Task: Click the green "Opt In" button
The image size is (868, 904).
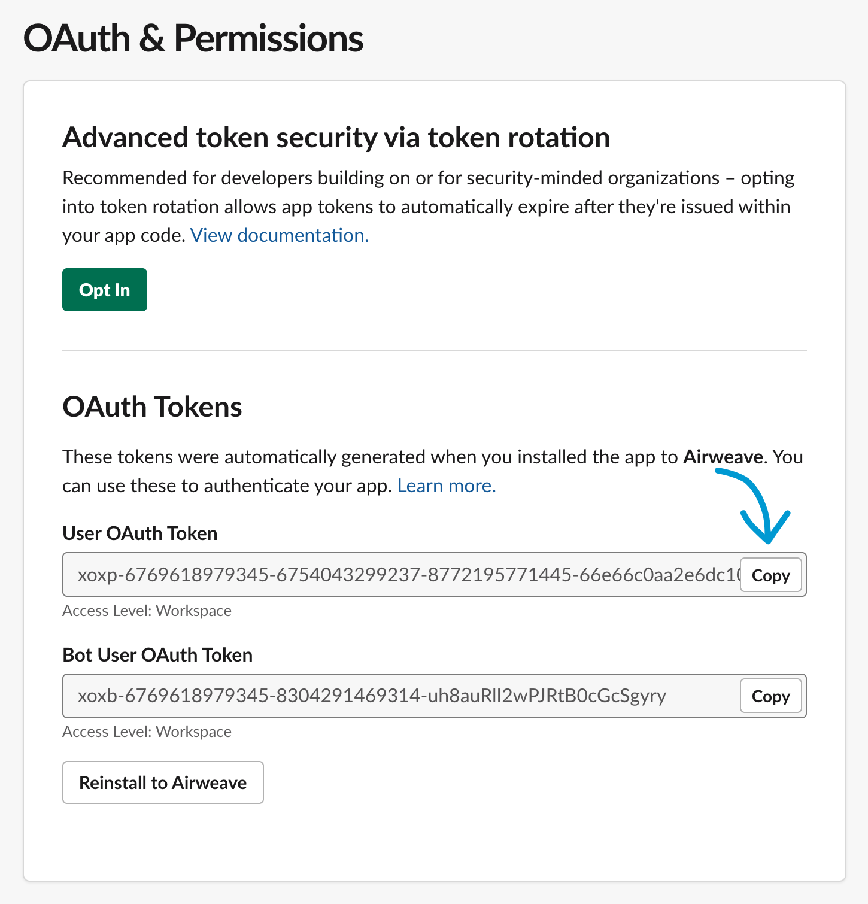Action: pyautogui.click(x=104, y=290)
